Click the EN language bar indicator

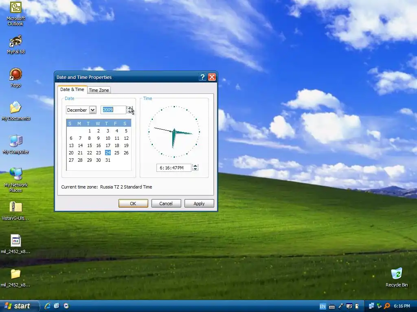click(x=323, y=306)
